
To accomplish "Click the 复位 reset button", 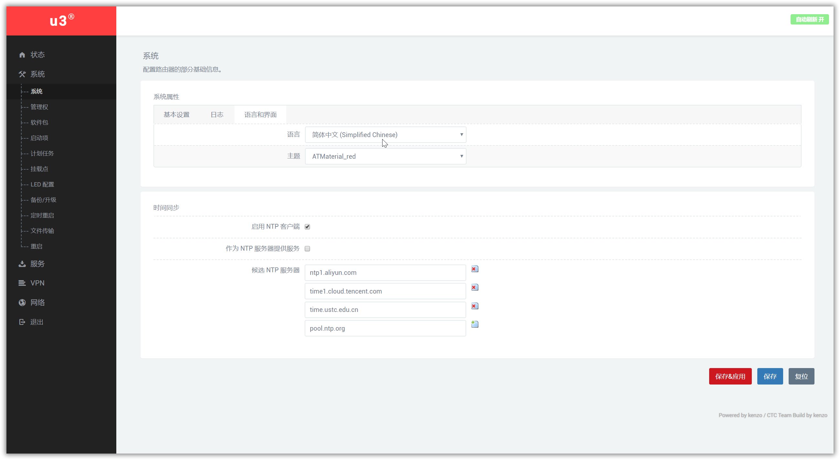I will click(801, 377).
